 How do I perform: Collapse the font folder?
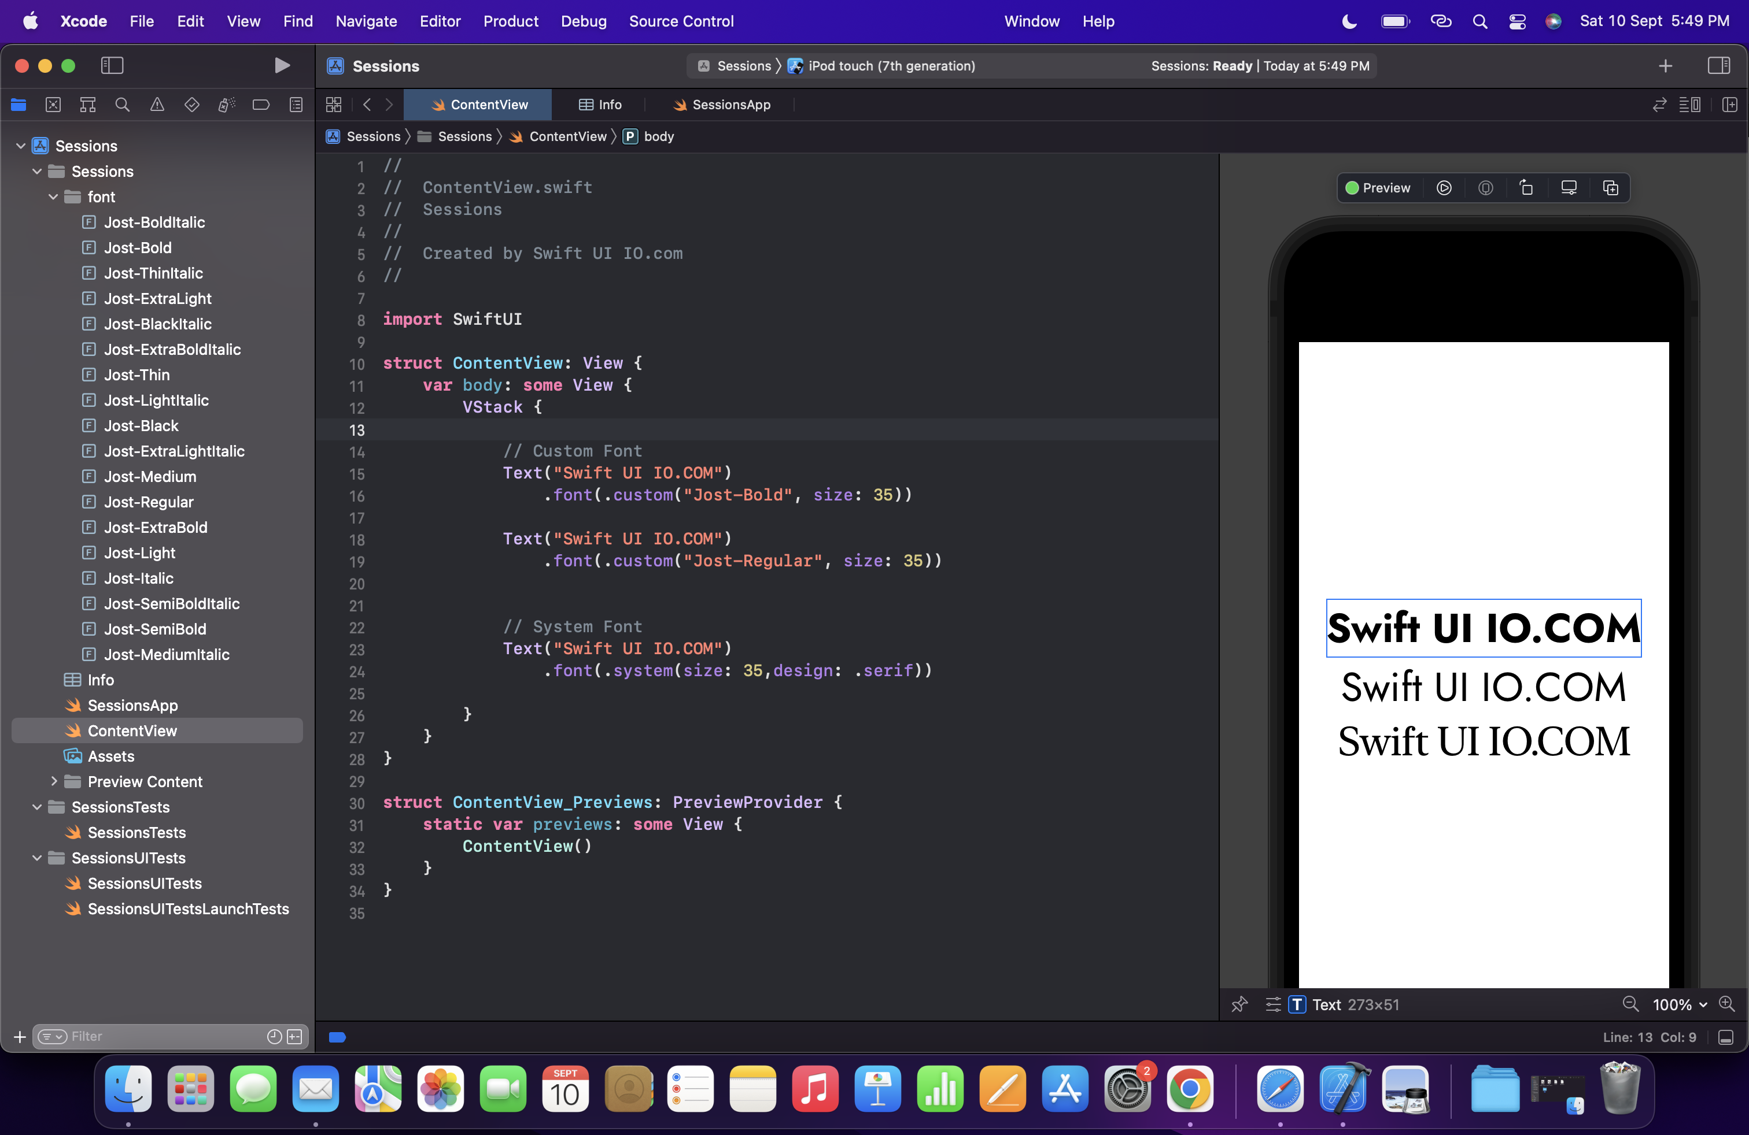(x=53, y=196)
